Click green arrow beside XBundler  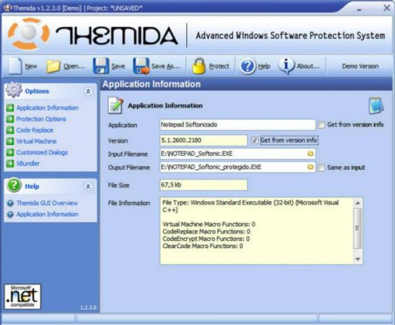pos(10,163)
